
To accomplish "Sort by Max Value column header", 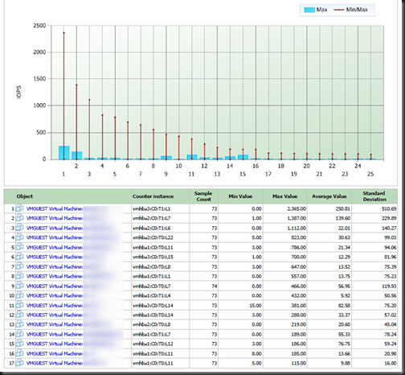I will [284, 196].
